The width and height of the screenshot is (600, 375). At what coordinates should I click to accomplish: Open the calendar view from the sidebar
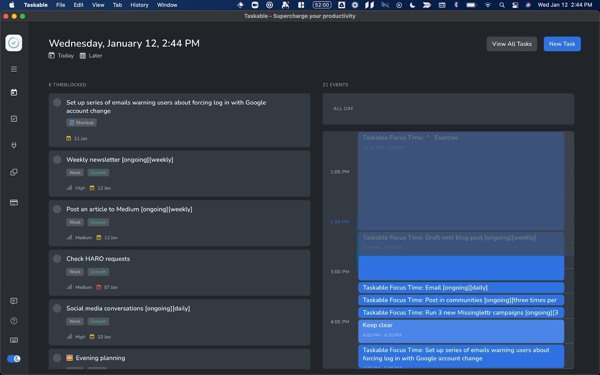click(13, 92)
